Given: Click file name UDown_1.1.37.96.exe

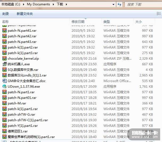Looking at the screenshot, I should (24, 87).
